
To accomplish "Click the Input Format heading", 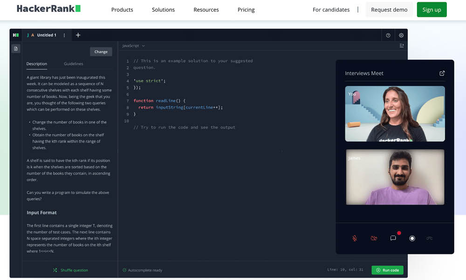I will [x=41, y=212].
